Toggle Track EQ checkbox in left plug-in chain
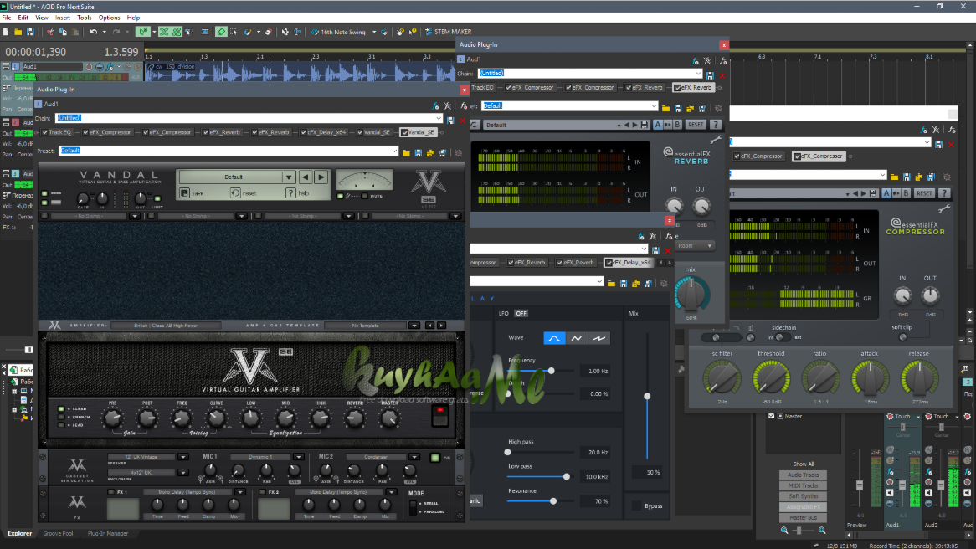The height and width of the screenshot is (549, 976). point(45,132)
